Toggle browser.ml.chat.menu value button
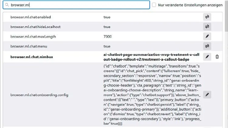This screenshot has width=228, height=128. (207, 46)
